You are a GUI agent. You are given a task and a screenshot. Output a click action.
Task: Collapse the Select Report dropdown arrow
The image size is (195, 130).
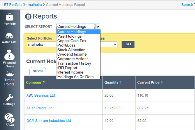pos(97,26)
